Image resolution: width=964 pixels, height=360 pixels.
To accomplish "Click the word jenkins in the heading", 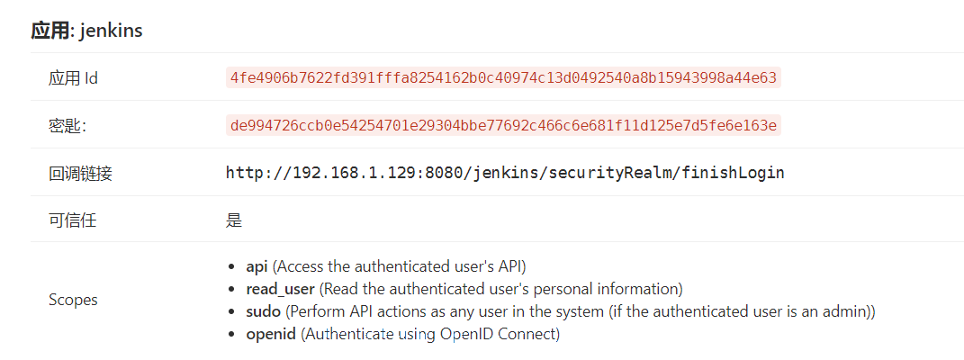I will tap(112, 31).
